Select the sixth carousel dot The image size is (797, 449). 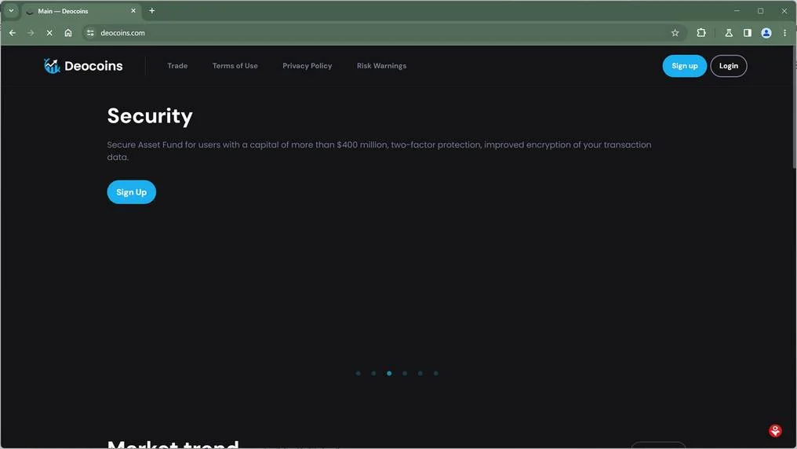(435, 373)
